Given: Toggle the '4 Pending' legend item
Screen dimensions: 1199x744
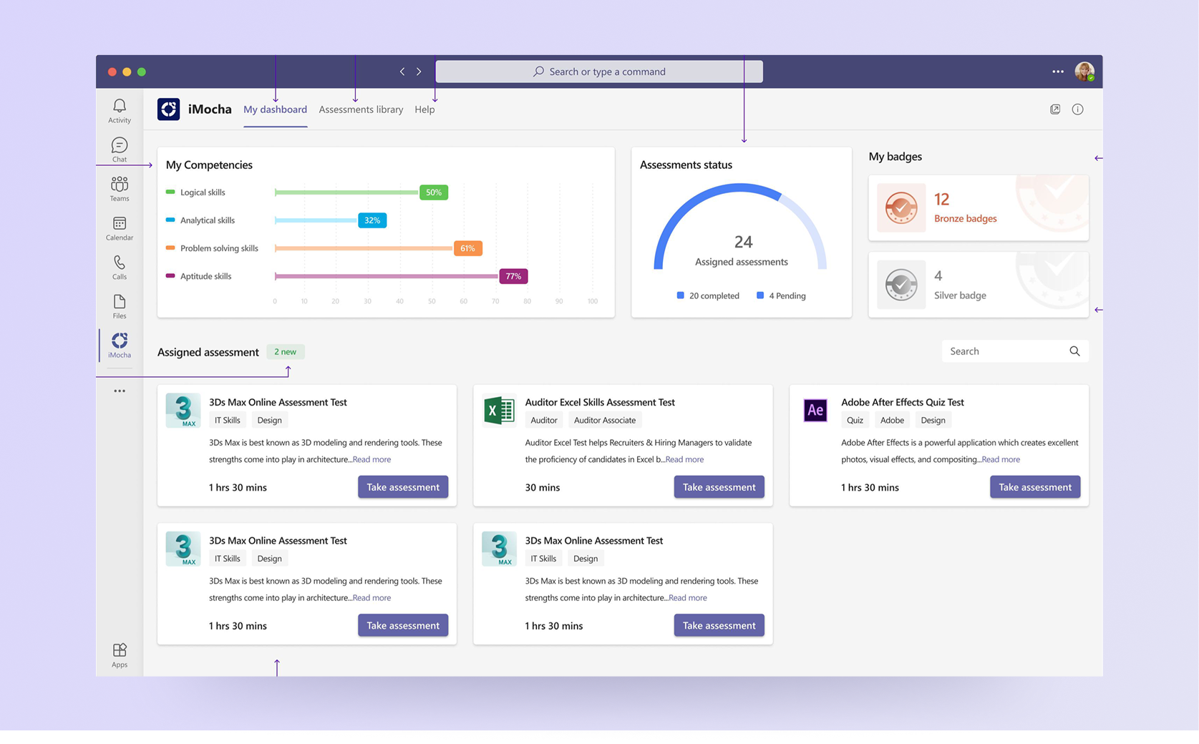Looking at the screenshot, I should click(x=781, y=295).
